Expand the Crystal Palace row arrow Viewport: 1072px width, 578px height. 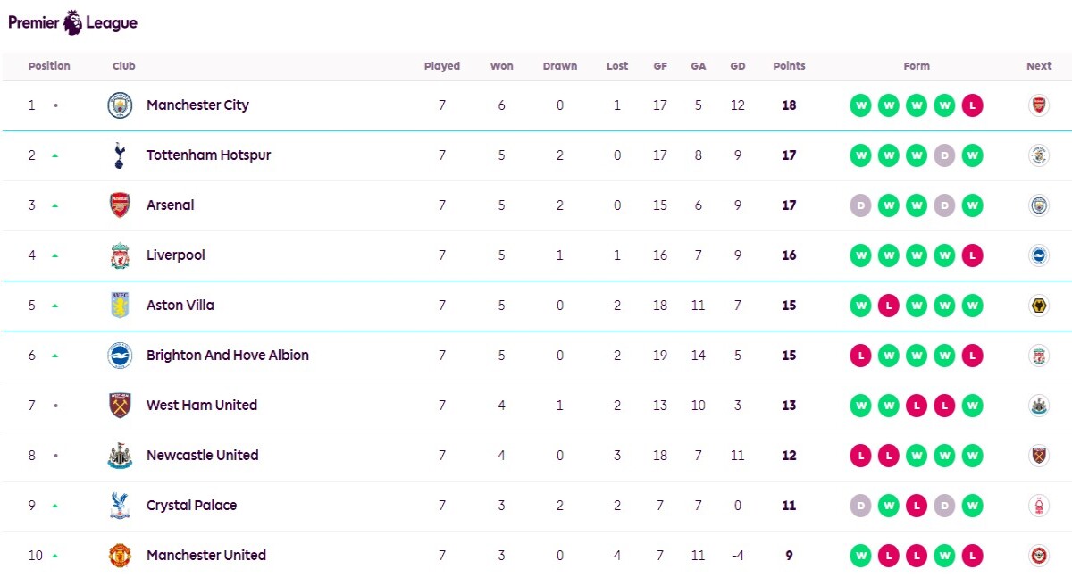tap(54, 506)
